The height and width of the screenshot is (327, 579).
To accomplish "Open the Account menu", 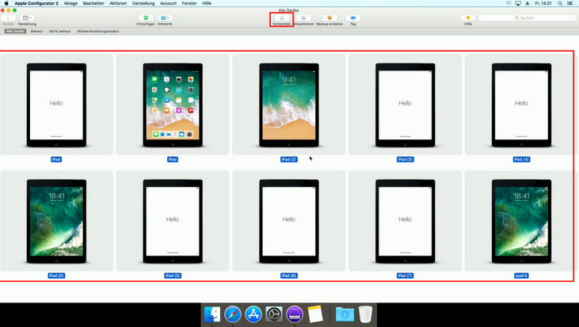I will pos(168,3).
